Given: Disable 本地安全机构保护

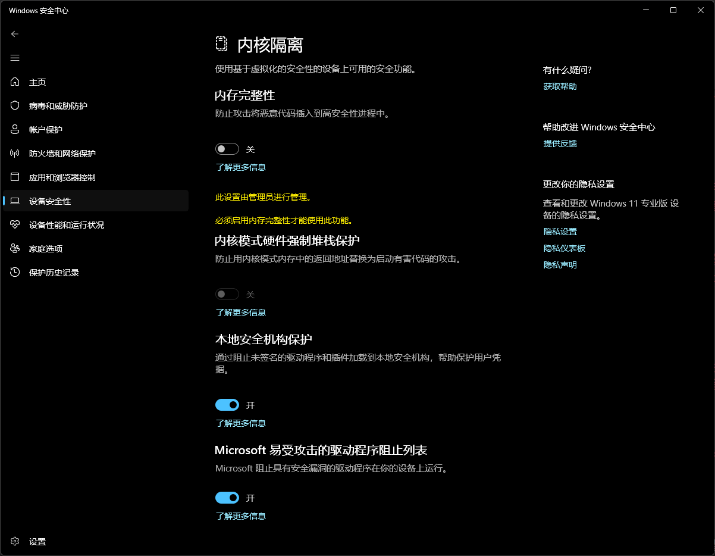Looking at the screenshot, I should pos(227,405).
